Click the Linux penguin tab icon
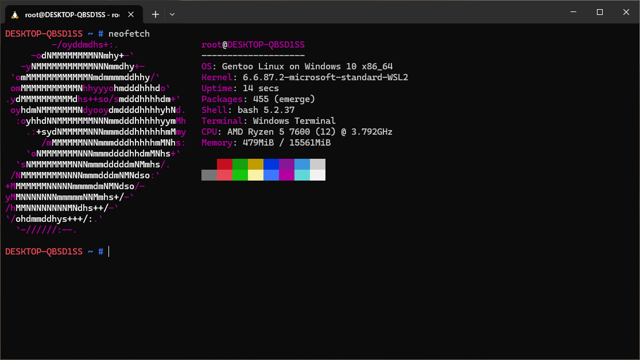Image resolution: width=640 pixels, height=360 pixels. 15,15
